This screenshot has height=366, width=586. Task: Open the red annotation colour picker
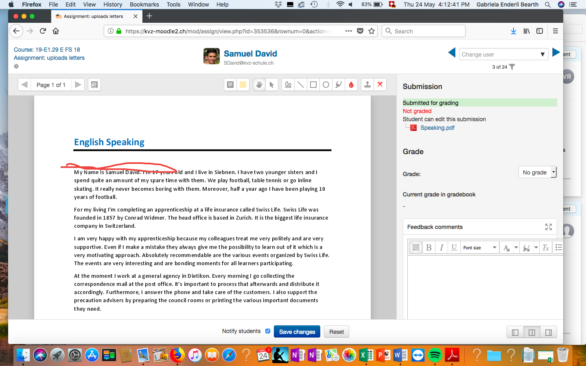click(x=351, y=85)
